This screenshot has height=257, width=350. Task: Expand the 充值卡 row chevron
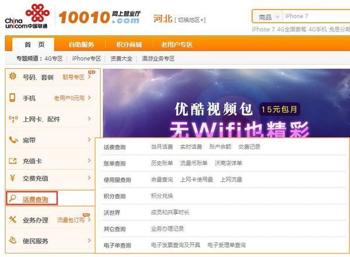click(x=89, y=160)
